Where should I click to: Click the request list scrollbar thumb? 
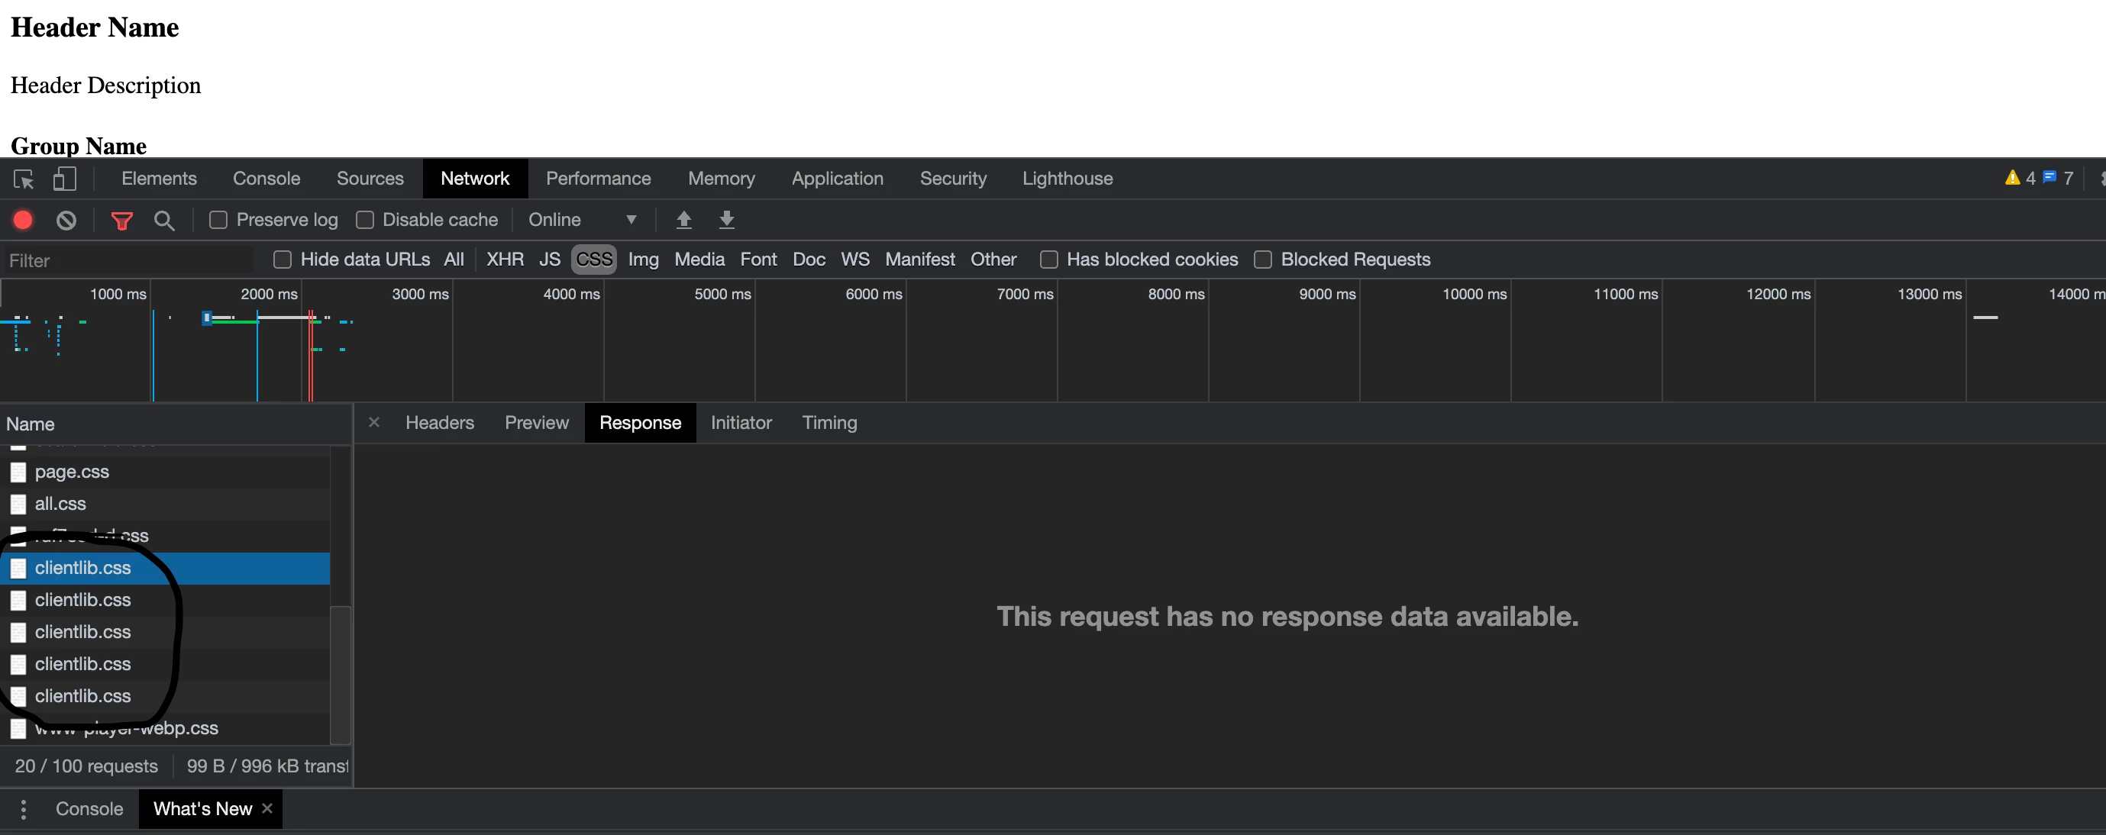[340, 674]
